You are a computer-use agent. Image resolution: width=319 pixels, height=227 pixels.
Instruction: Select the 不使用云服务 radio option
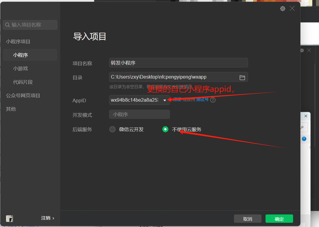165,129
